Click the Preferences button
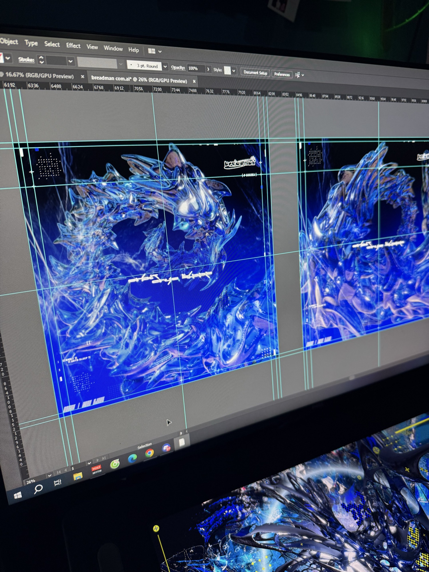The width and height of the screenshot is (429, 572). (282, 74)
